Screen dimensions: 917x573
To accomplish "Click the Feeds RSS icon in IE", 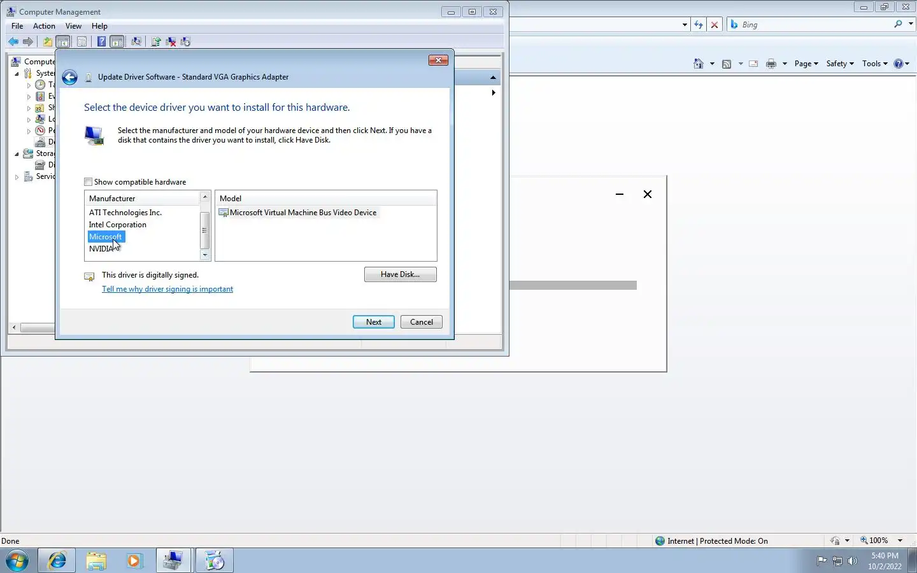I will 727,64.
